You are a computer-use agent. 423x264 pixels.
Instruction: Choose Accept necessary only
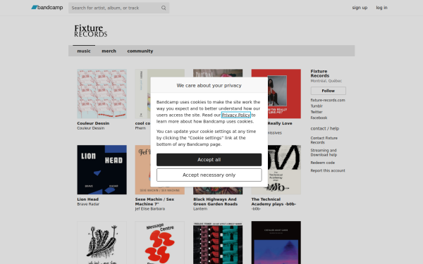(209, 175)
